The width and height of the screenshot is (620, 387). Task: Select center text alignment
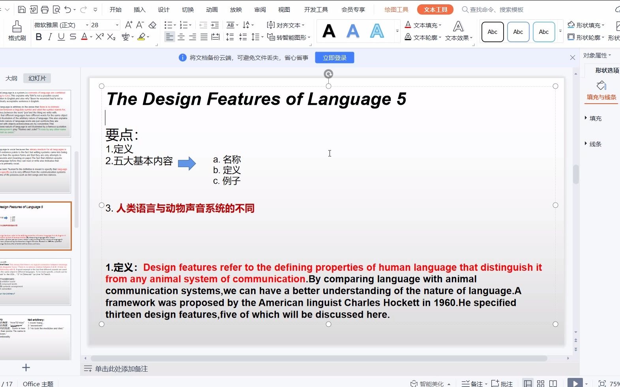pyautogui.click(x=181, y=37)
